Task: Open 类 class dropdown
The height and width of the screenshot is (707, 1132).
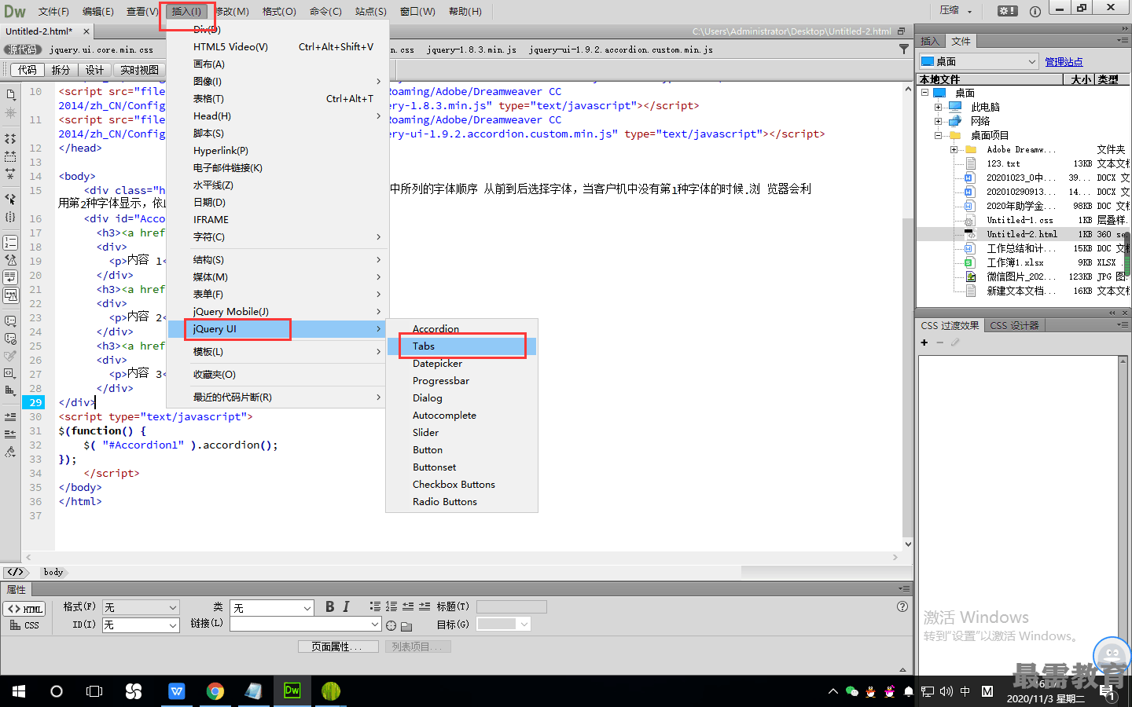Action: 272,607
